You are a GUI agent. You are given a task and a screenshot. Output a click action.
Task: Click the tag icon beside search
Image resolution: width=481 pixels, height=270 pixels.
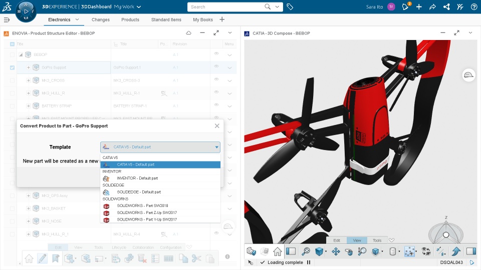tap(290, 6)
